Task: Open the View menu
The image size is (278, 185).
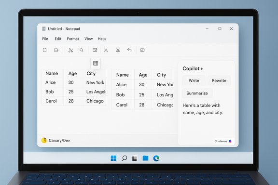Action: pyautogui.click(x=88, y=39)
